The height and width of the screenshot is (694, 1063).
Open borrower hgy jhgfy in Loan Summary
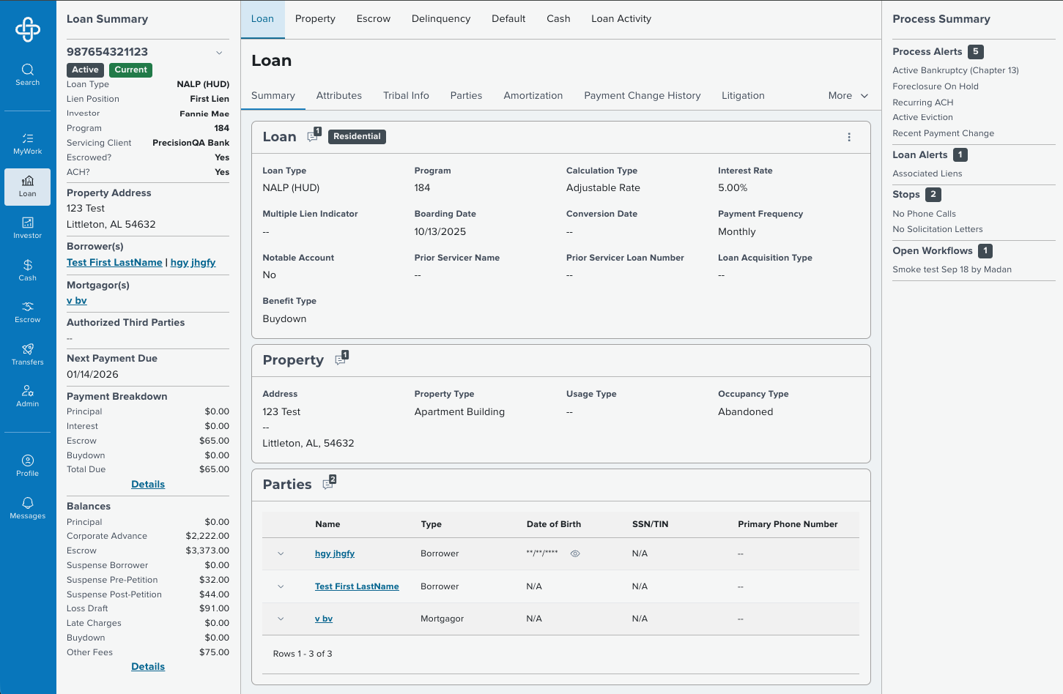pos(193,262)
